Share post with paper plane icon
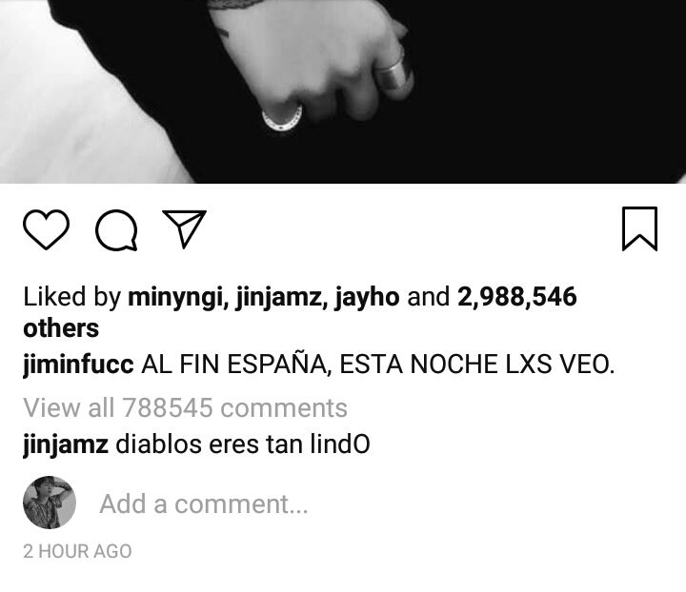Image resolution: width=686 pixels, height=592 pixels. tap(184, 229)
